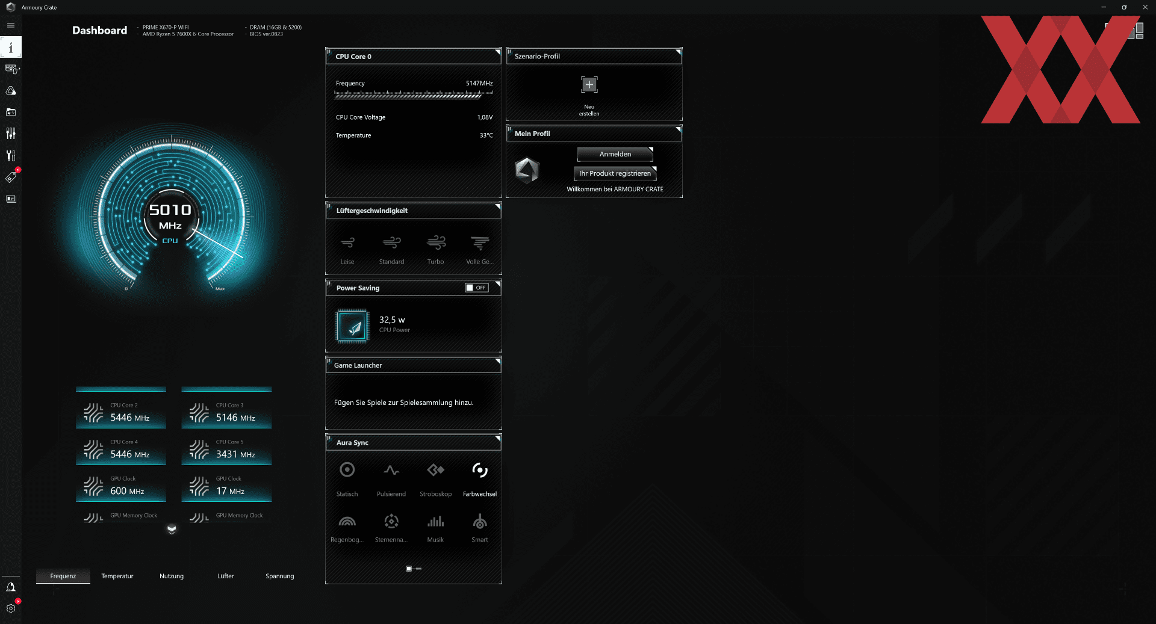This screenshot has height=624, width=1156.
Task: Open the hamburger menu in the sidebar
Action: [11, 25]
